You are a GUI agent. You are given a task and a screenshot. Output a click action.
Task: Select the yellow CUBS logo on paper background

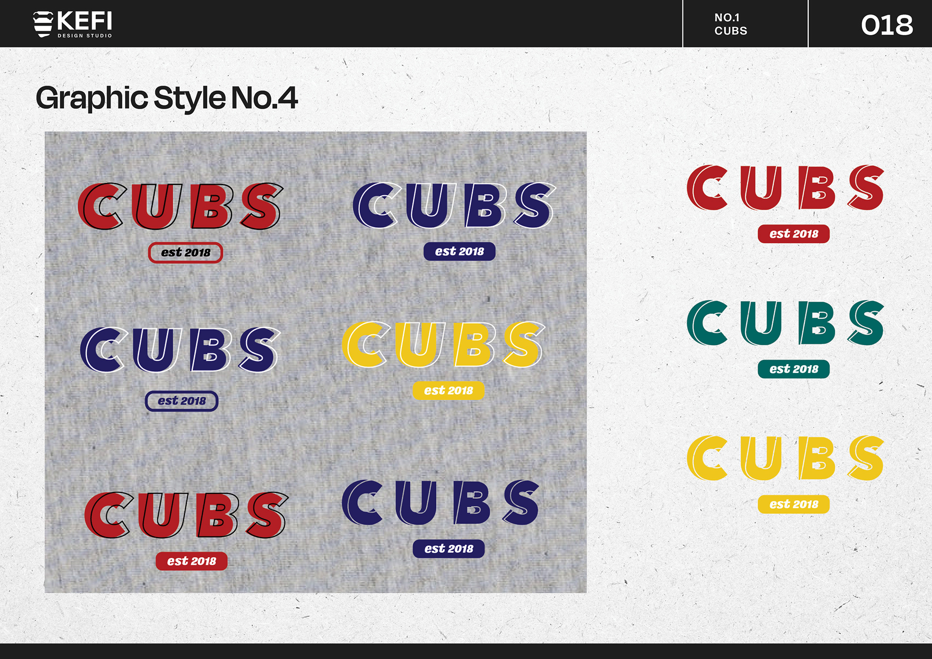(785, 458)
